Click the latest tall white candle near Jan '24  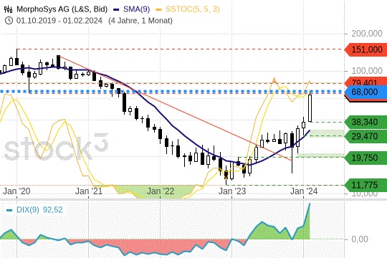[310, 108]
